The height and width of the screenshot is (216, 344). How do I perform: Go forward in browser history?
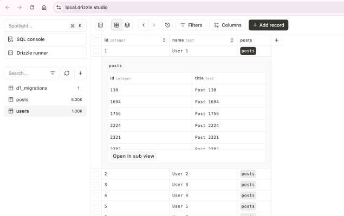point(20,8)
